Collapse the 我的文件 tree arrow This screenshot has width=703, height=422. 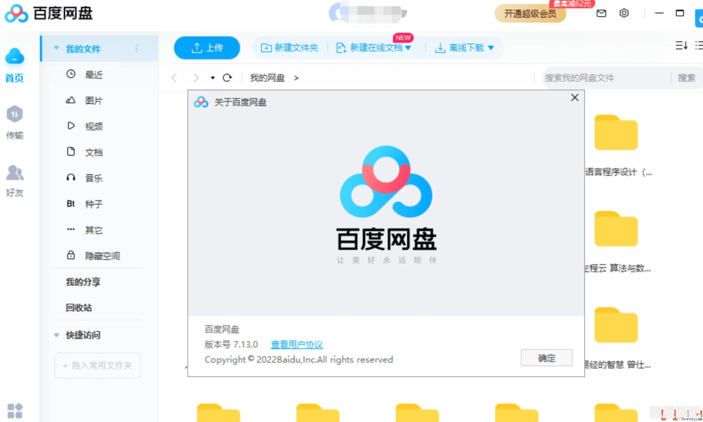(x=56, y=48)
